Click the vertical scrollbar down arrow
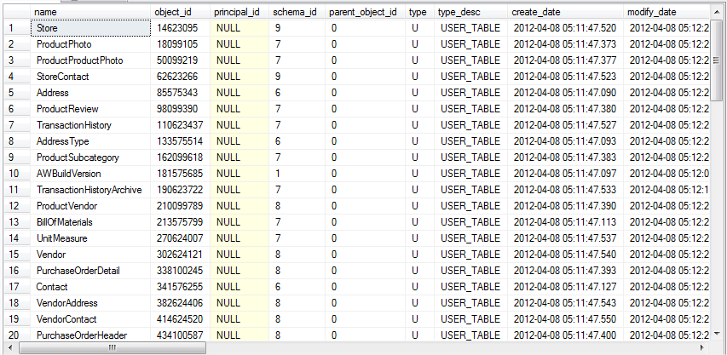 (x=719, y=335)
